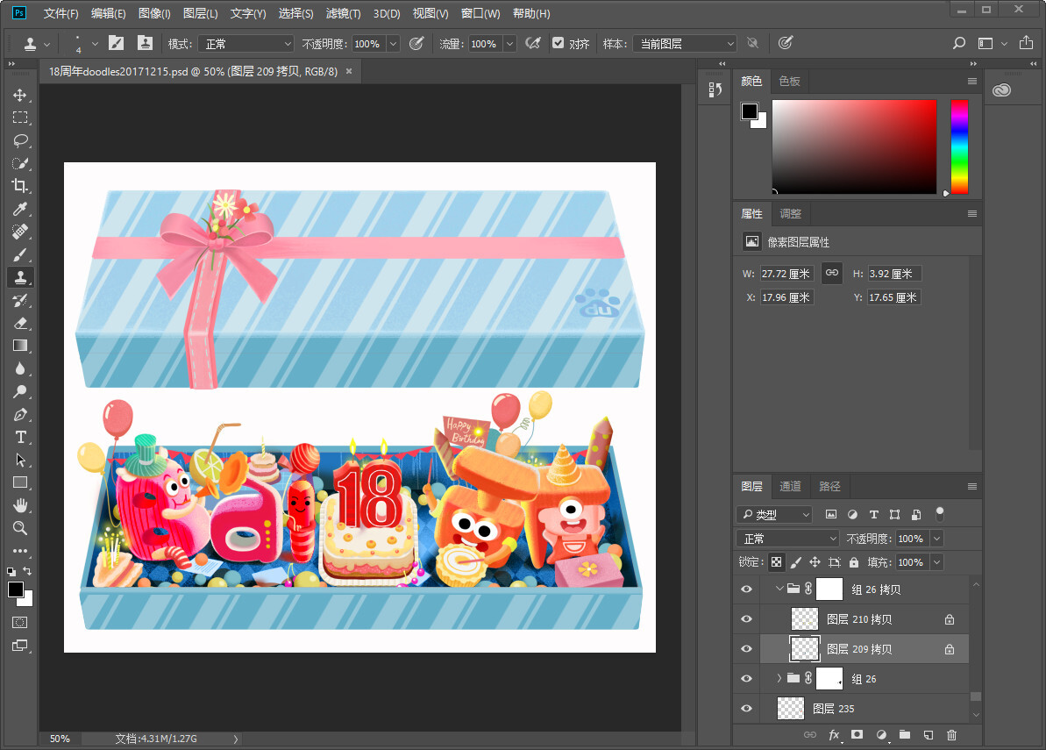Select the Move tool

tap(20, 95)
